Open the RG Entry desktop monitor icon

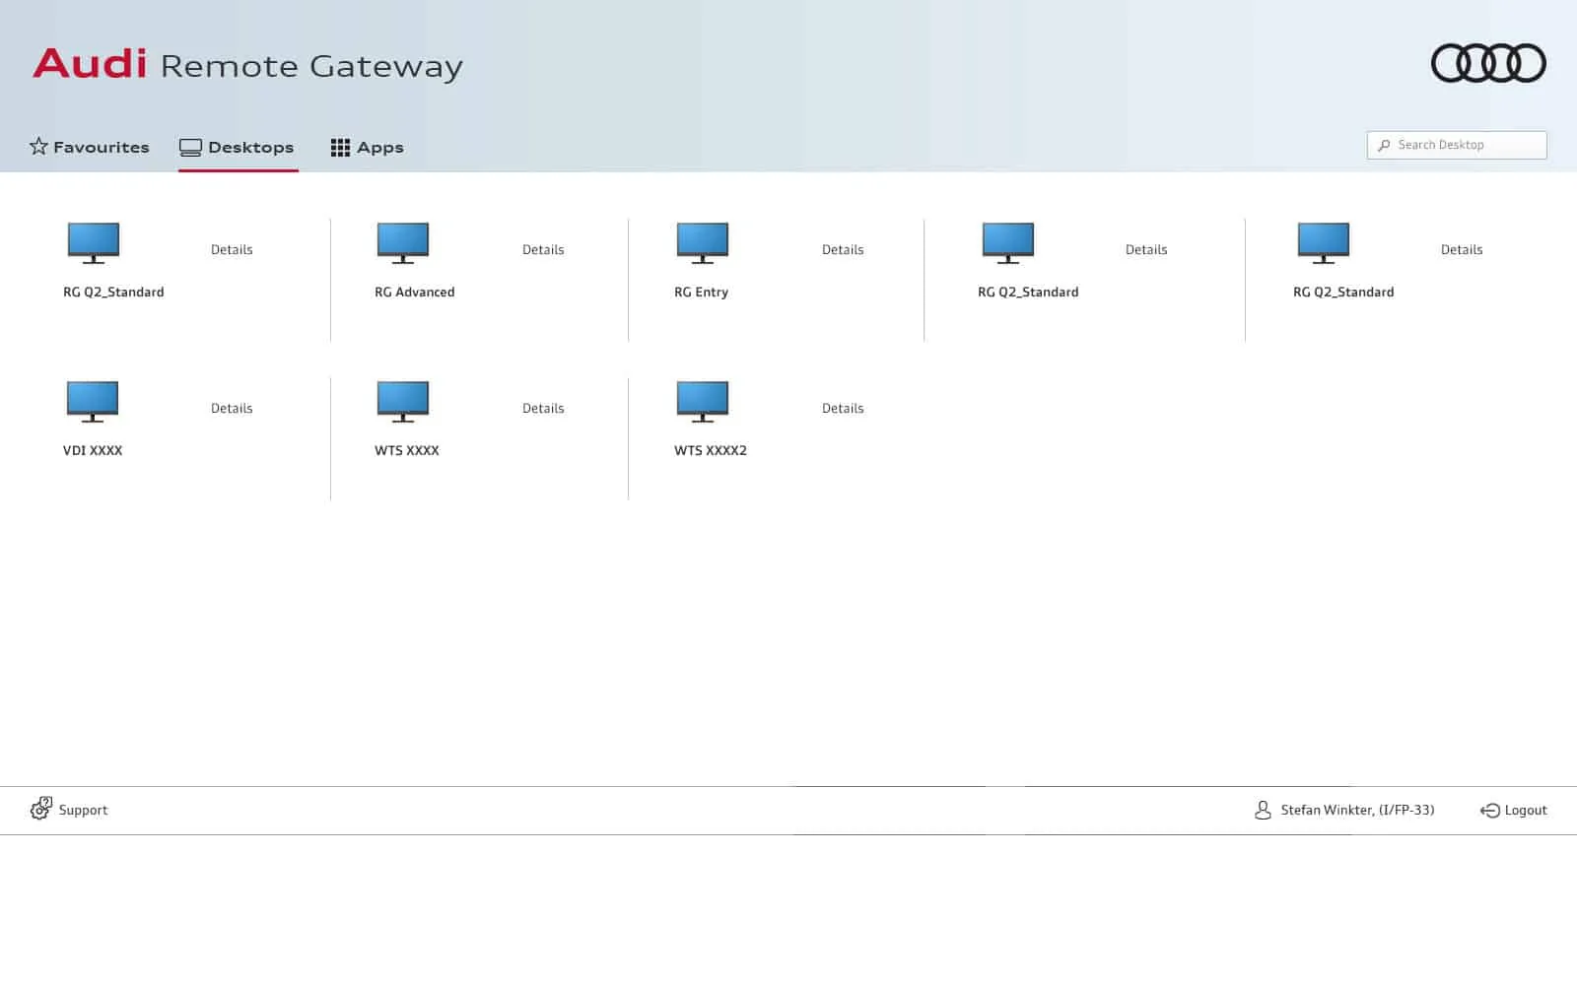[x=703, y=243]
